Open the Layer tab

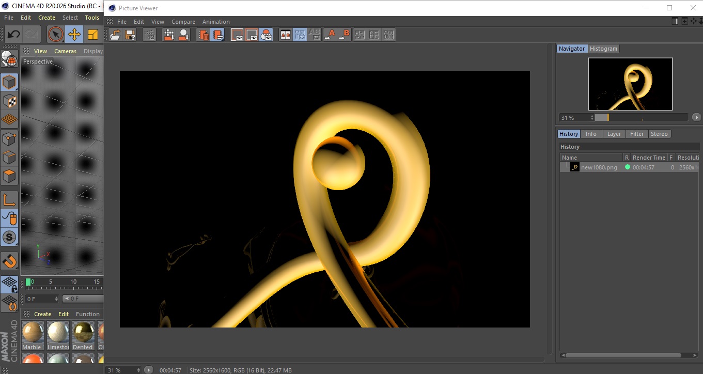click(x=614, y=134)
